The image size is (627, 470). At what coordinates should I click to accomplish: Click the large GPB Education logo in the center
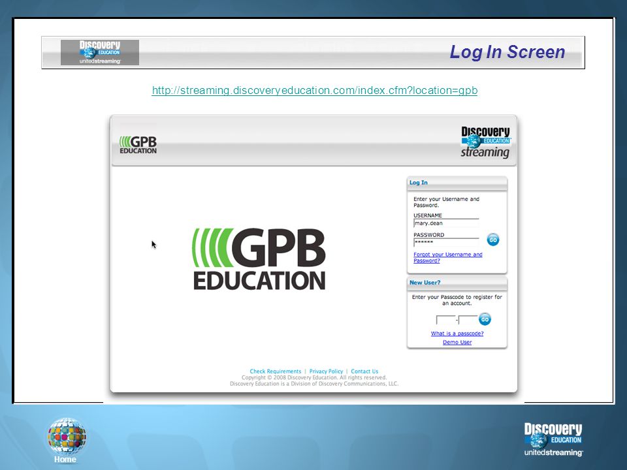tap(259, 259)
